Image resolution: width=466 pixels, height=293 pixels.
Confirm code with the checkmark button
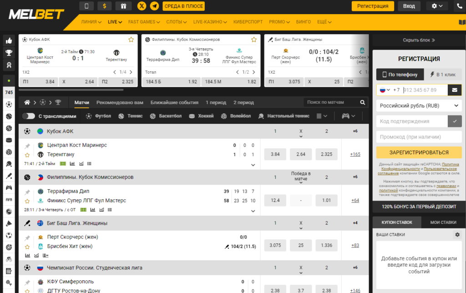coord(455,121)
